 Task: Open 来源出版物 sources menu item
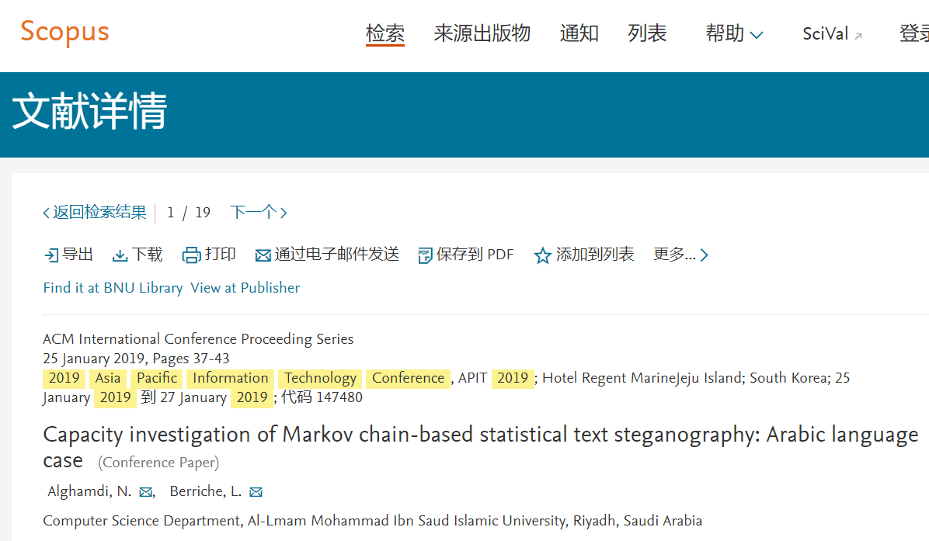tap(482, 33)
